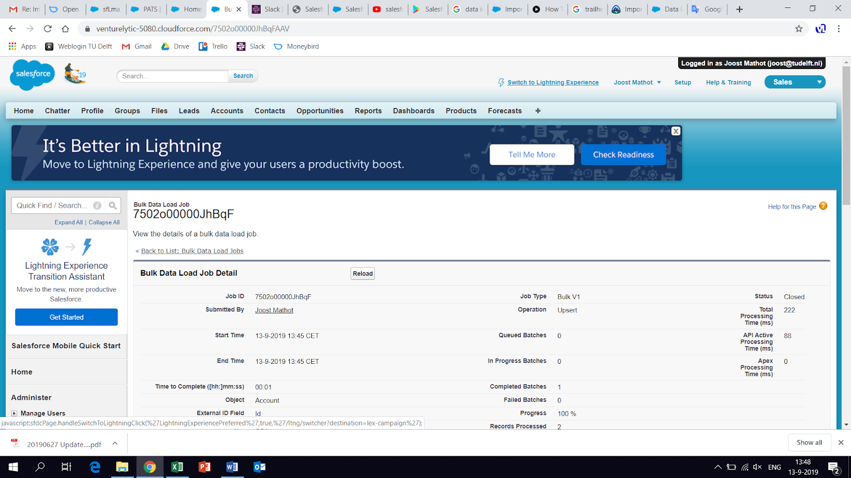Screen dimensions: 851x478
Task: Open options for the downloaded PDF
Action: pos(115,443)
